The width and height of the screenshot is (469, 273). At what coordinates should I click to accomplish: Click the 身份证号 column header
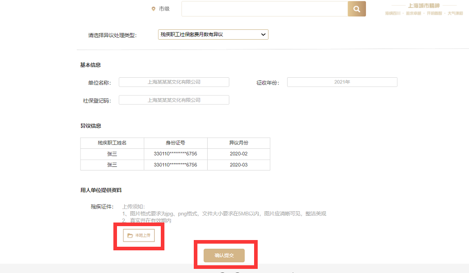[175, 143]
